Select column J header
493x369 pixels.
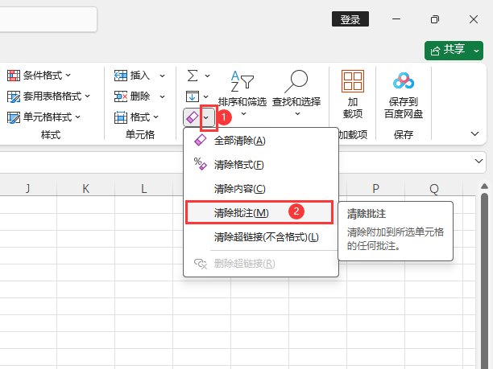[27, 189]
